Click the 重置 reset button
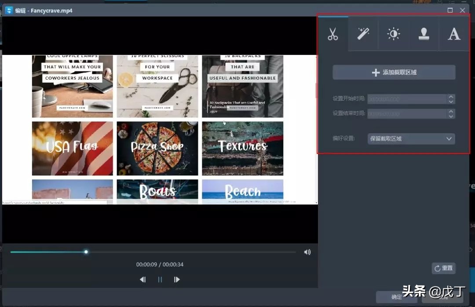Viewport: 475px width, 307px height. (443, 268)
